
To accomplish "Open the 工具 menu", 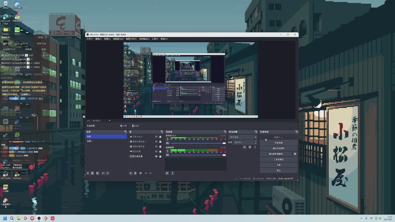I will click(x=155, y=39).
